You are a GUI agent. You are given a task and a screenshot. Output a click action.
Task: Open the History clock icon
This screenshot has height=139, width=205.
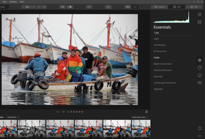click(x=200, y=128)
